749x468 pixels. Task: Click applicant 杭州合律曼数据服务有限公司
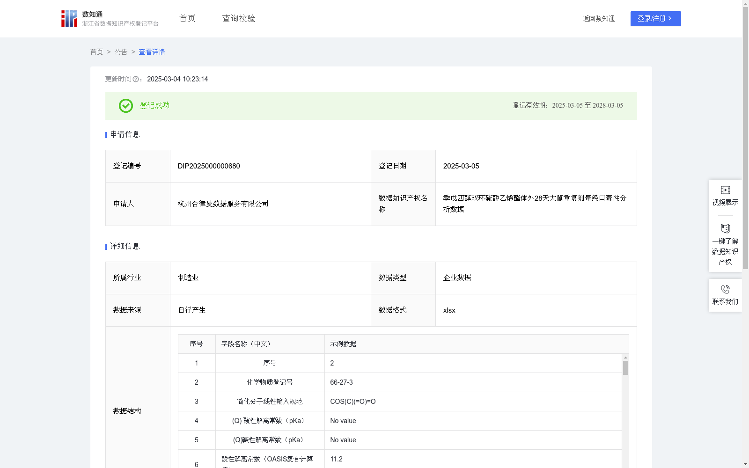tap(223, 204)
